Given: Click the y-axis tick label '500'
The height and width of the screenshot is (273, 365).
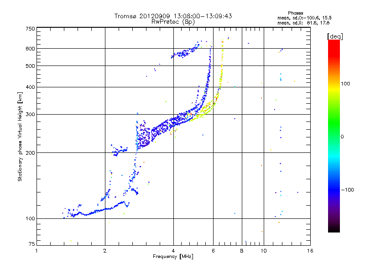Looking at the screenshot, I should 30,66.
